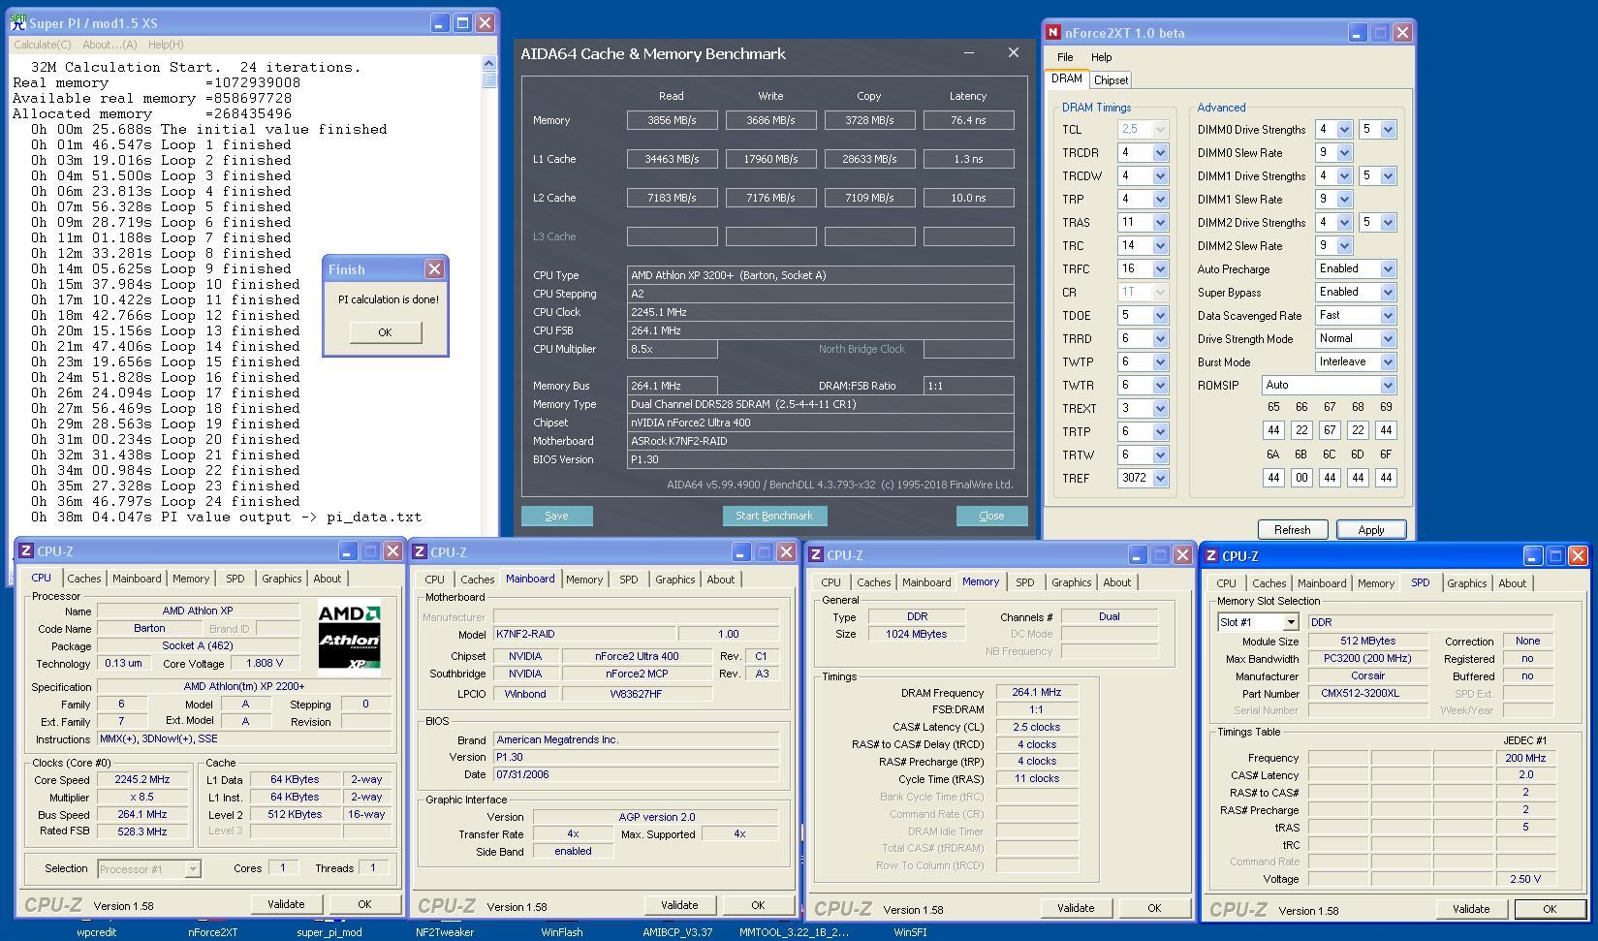Open Slot #1 dropdown in CPU-Z SPD
Image resolution: width=1598 pixels, height=941 pixels.
coord(1290,622)
